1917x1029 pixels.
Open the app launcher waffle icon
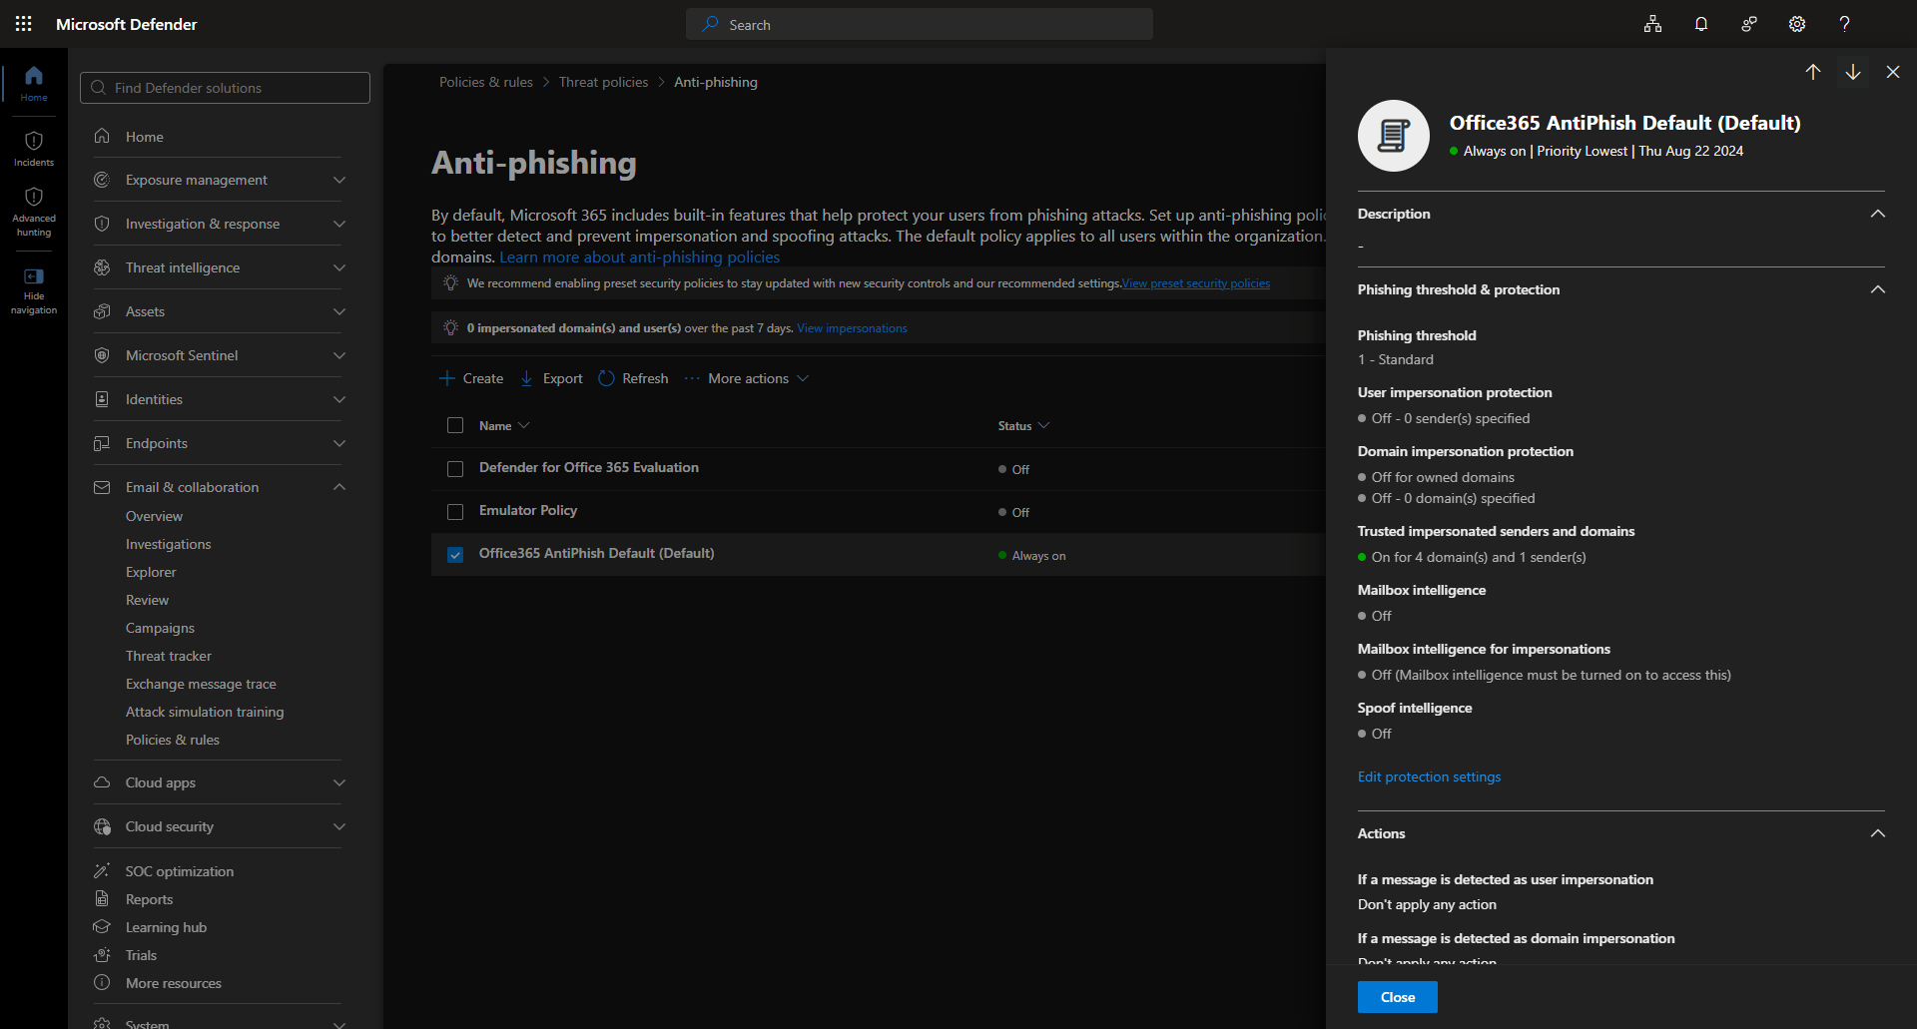(24, 24)
